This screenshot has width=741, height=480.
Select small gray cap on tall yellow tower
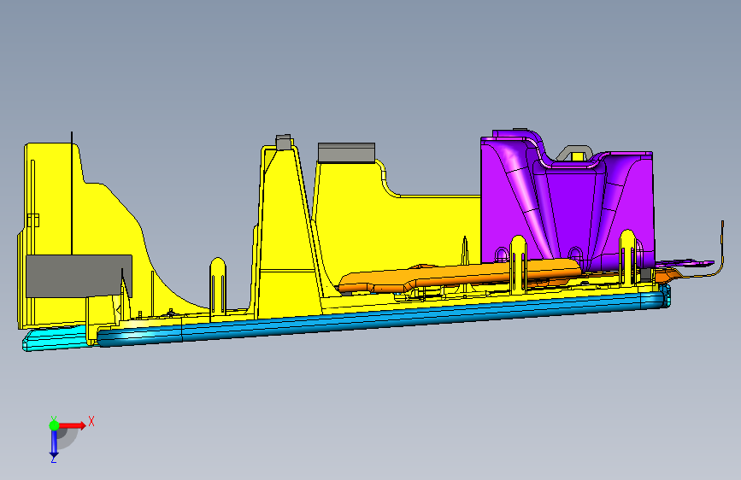pos(284,142)
